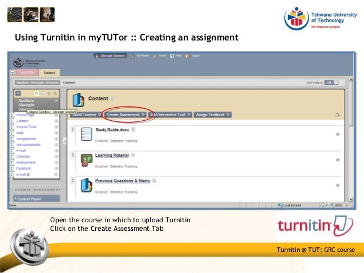Click the Home Page row drag handle
The height and width of the screenshot is (273, 364).
[x=11, y=115]
